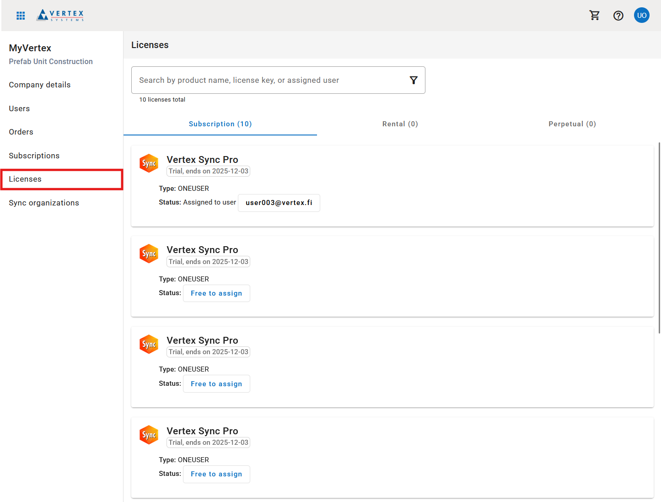Click Free to assign on second license

click(x=216, y=293)
